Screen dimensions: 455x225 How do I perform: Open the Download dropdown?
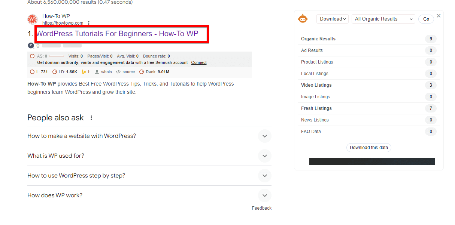pyautogui.click(x=333, y=19)
